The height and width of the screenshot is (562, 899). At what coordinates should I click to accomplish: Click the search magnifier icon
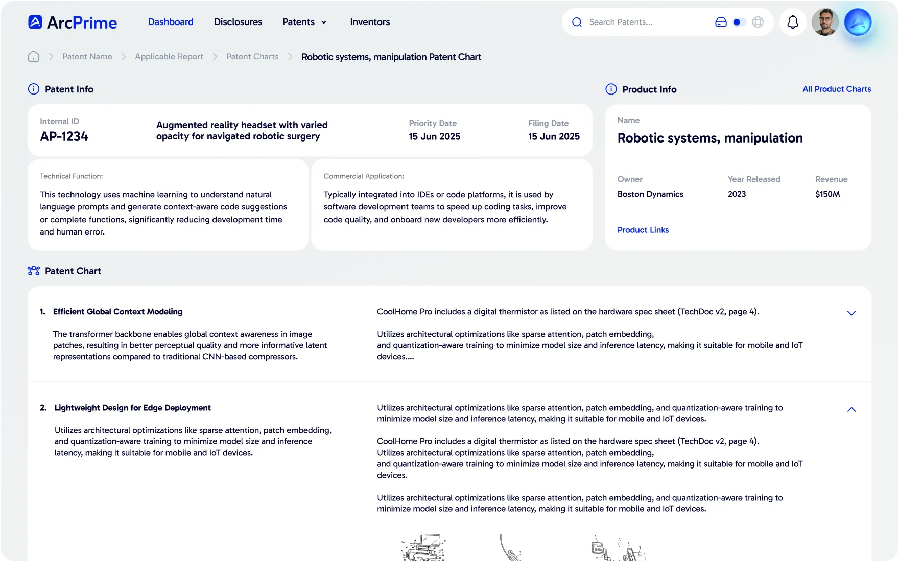pos(577,22)
